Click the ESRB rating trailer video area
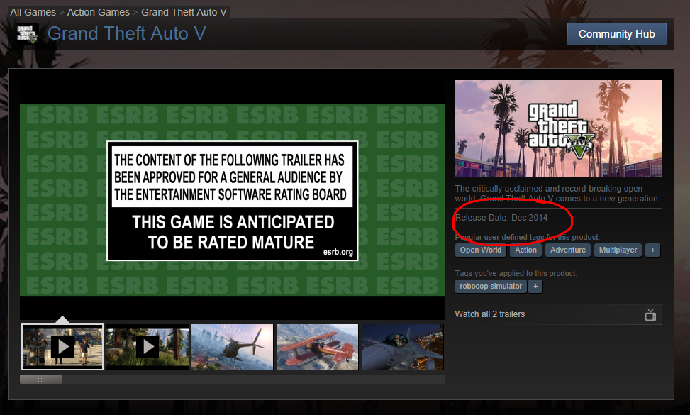The image size is (690, 415). pyautogui.click(x=233, y=200)
